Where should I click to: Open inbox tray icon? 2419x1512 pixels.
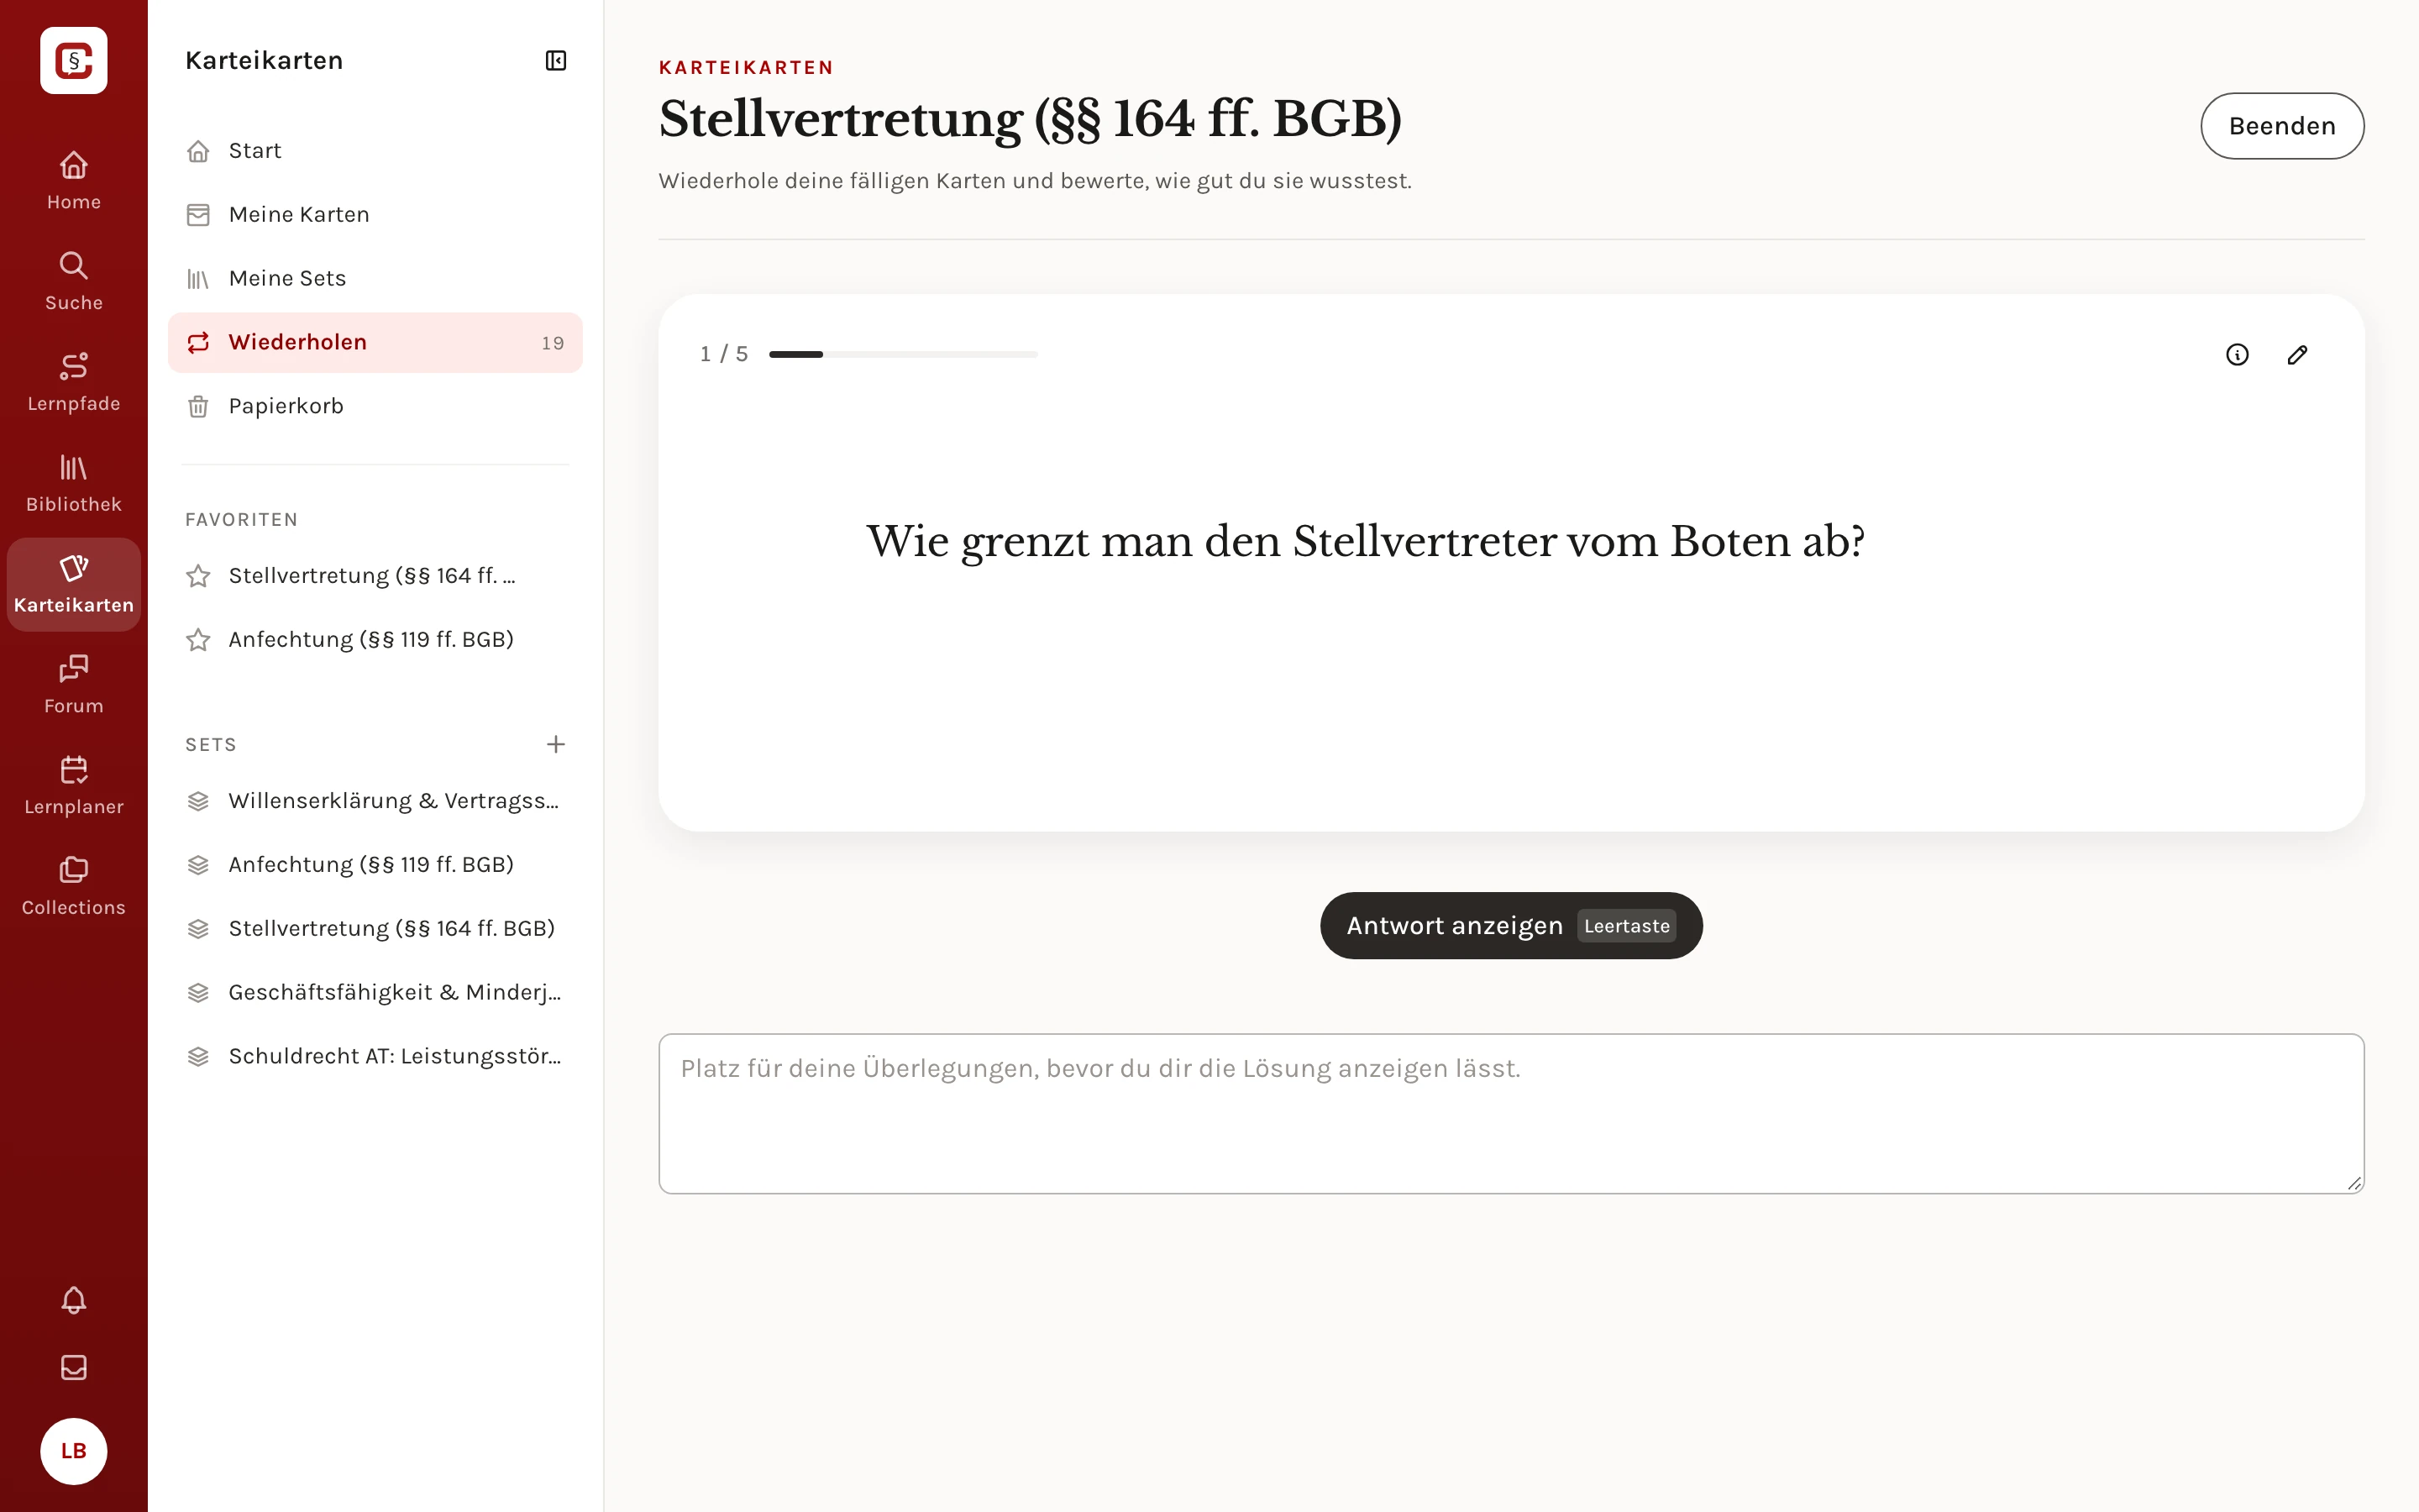coord(74,1367)
